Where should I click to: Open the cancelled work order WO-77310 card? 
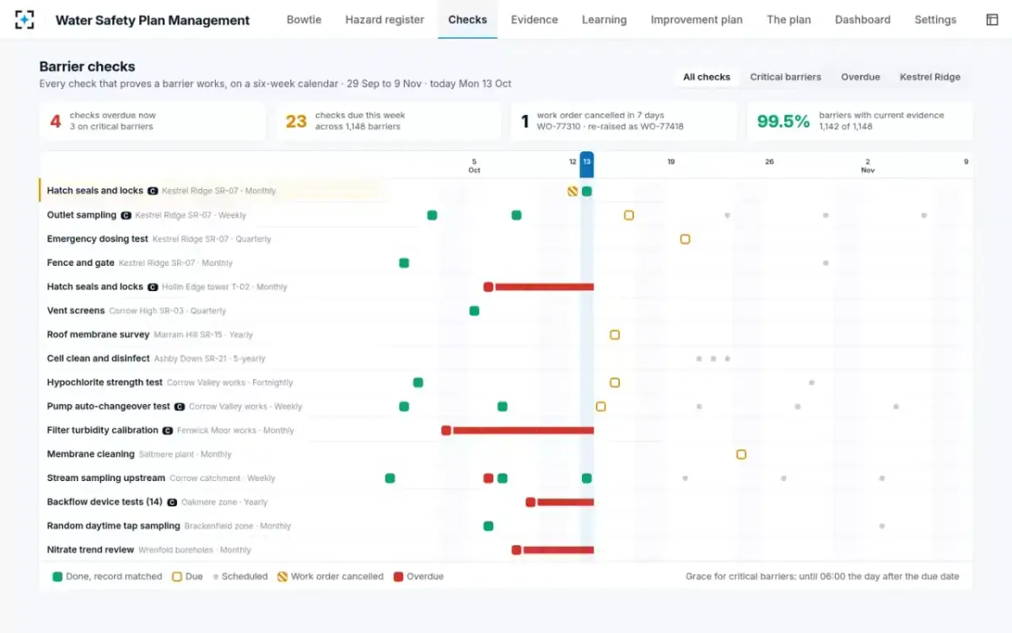[x=624, y=121]
